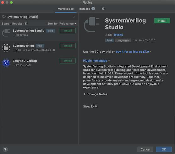175x154 pixels.
Task: Click the Paid badge on SystemVerilog Studio row
Action: [x=51, y=31]
